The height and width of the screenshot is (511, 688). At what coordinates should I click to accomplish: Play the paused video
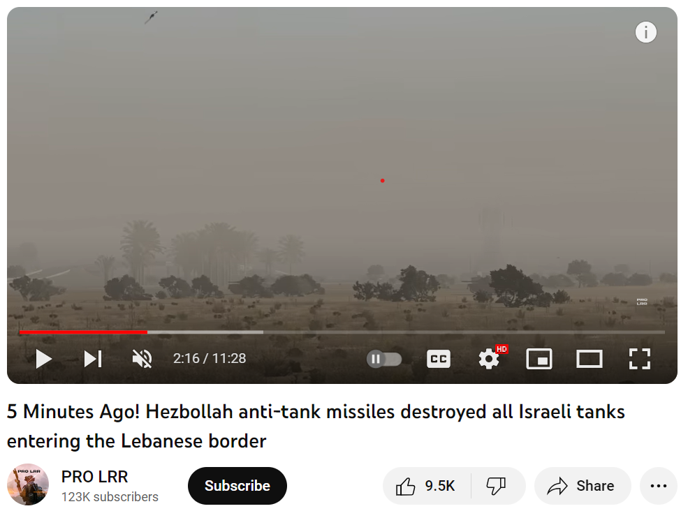(43, 359)
